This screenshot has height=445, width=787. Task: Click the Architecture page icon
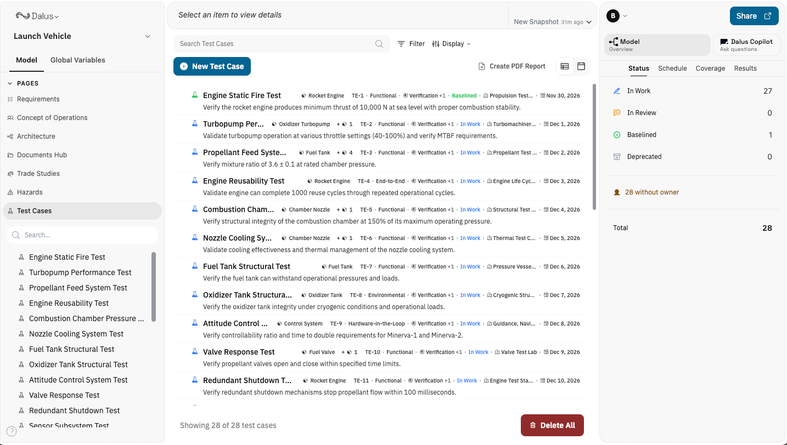(10, 136)
